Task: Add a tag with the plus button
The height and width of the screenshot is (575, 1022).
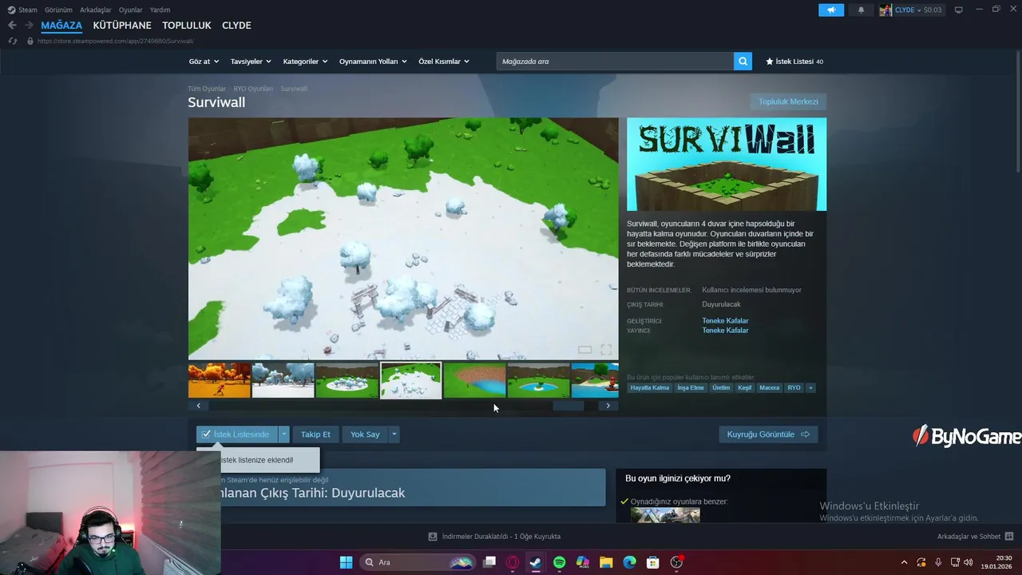Action: point(810,388)
